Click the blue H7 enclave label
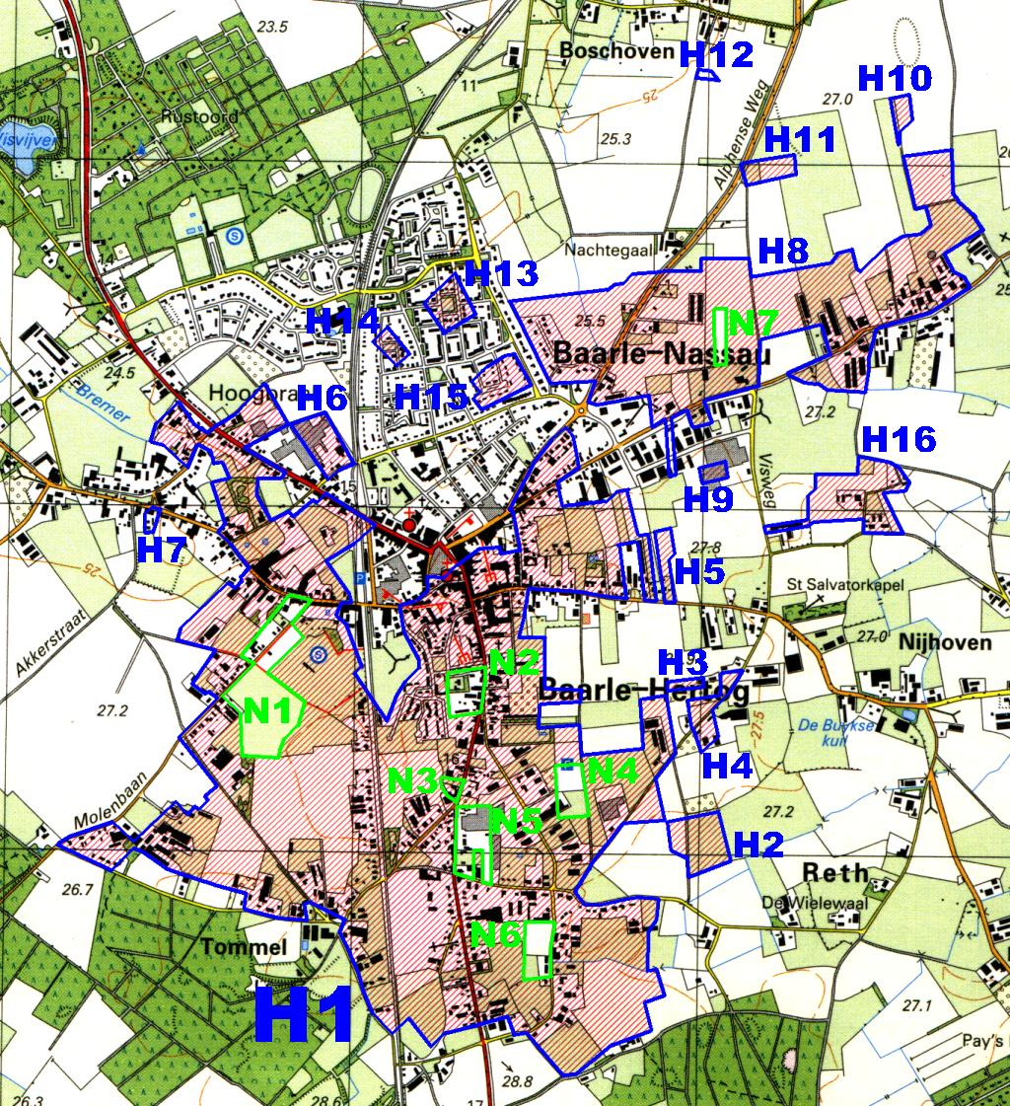 click(162, 550)
